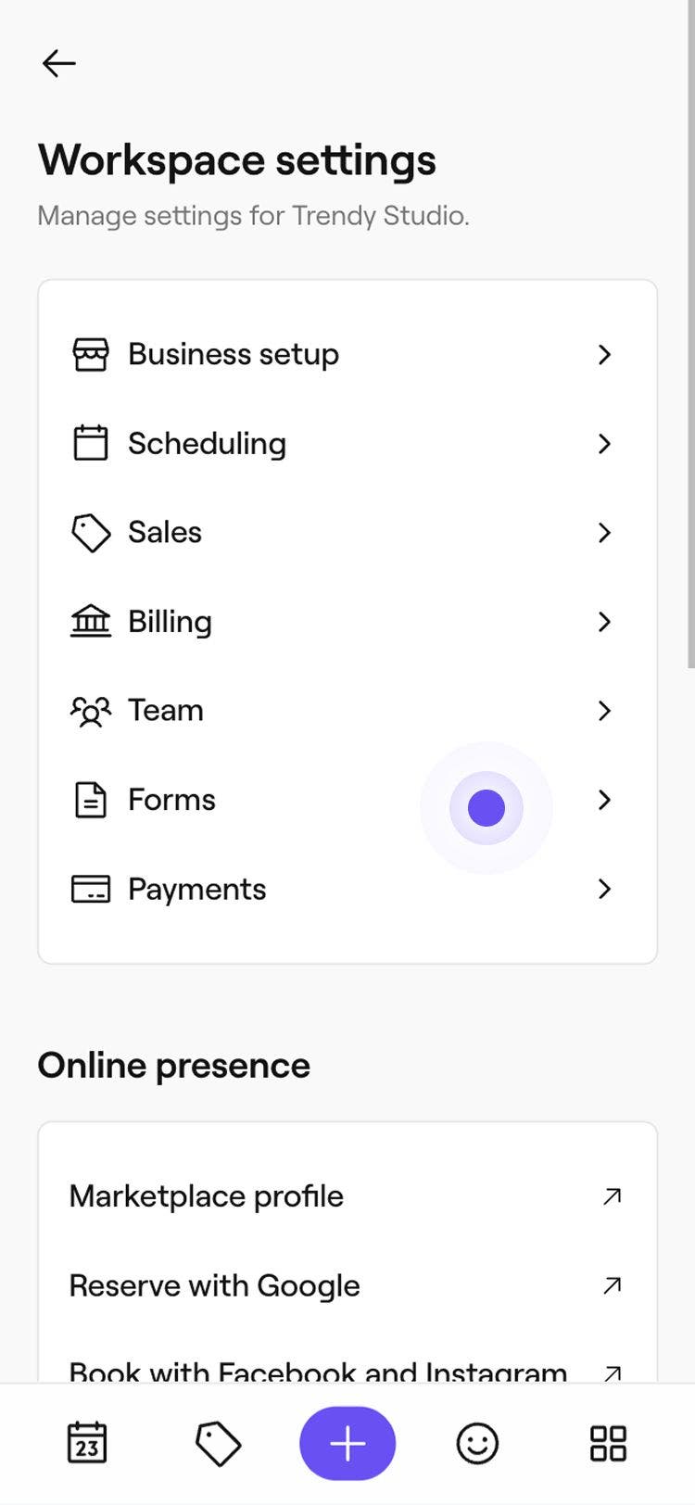Expand the Scheduling chevron arrow

point(604,444)
